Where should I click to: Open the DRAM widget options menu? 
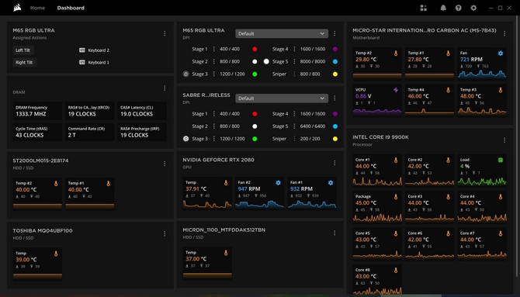(165, 88)
